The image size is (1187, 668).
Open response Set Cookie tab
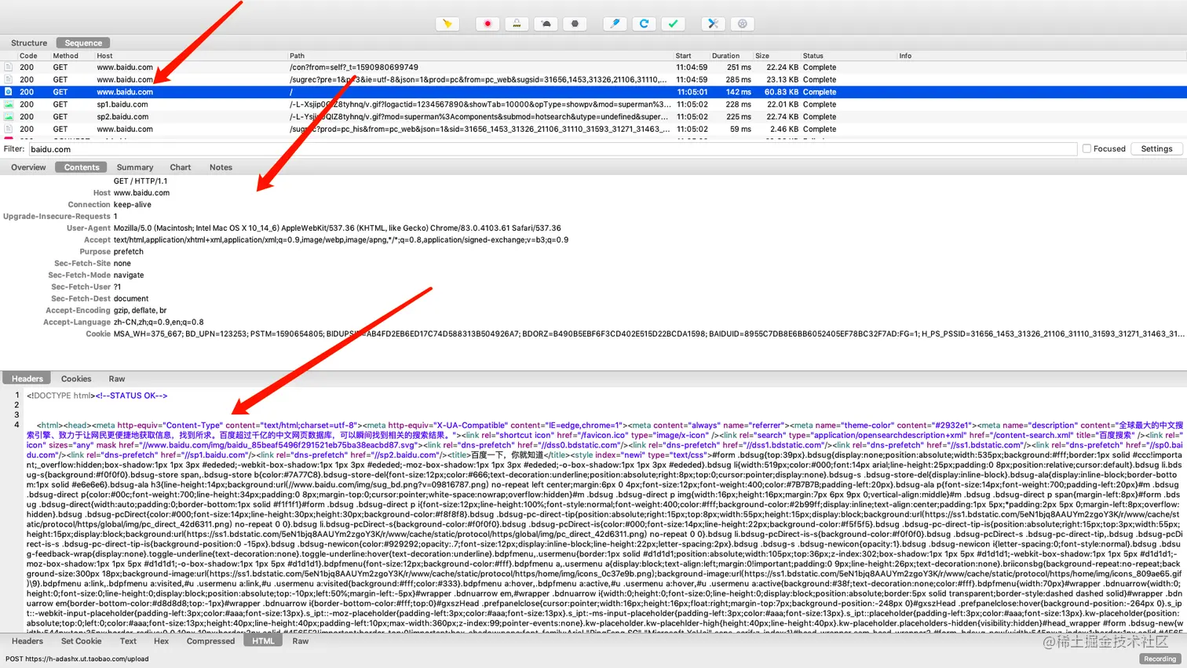pyautogui.click(x=82, y=641)
